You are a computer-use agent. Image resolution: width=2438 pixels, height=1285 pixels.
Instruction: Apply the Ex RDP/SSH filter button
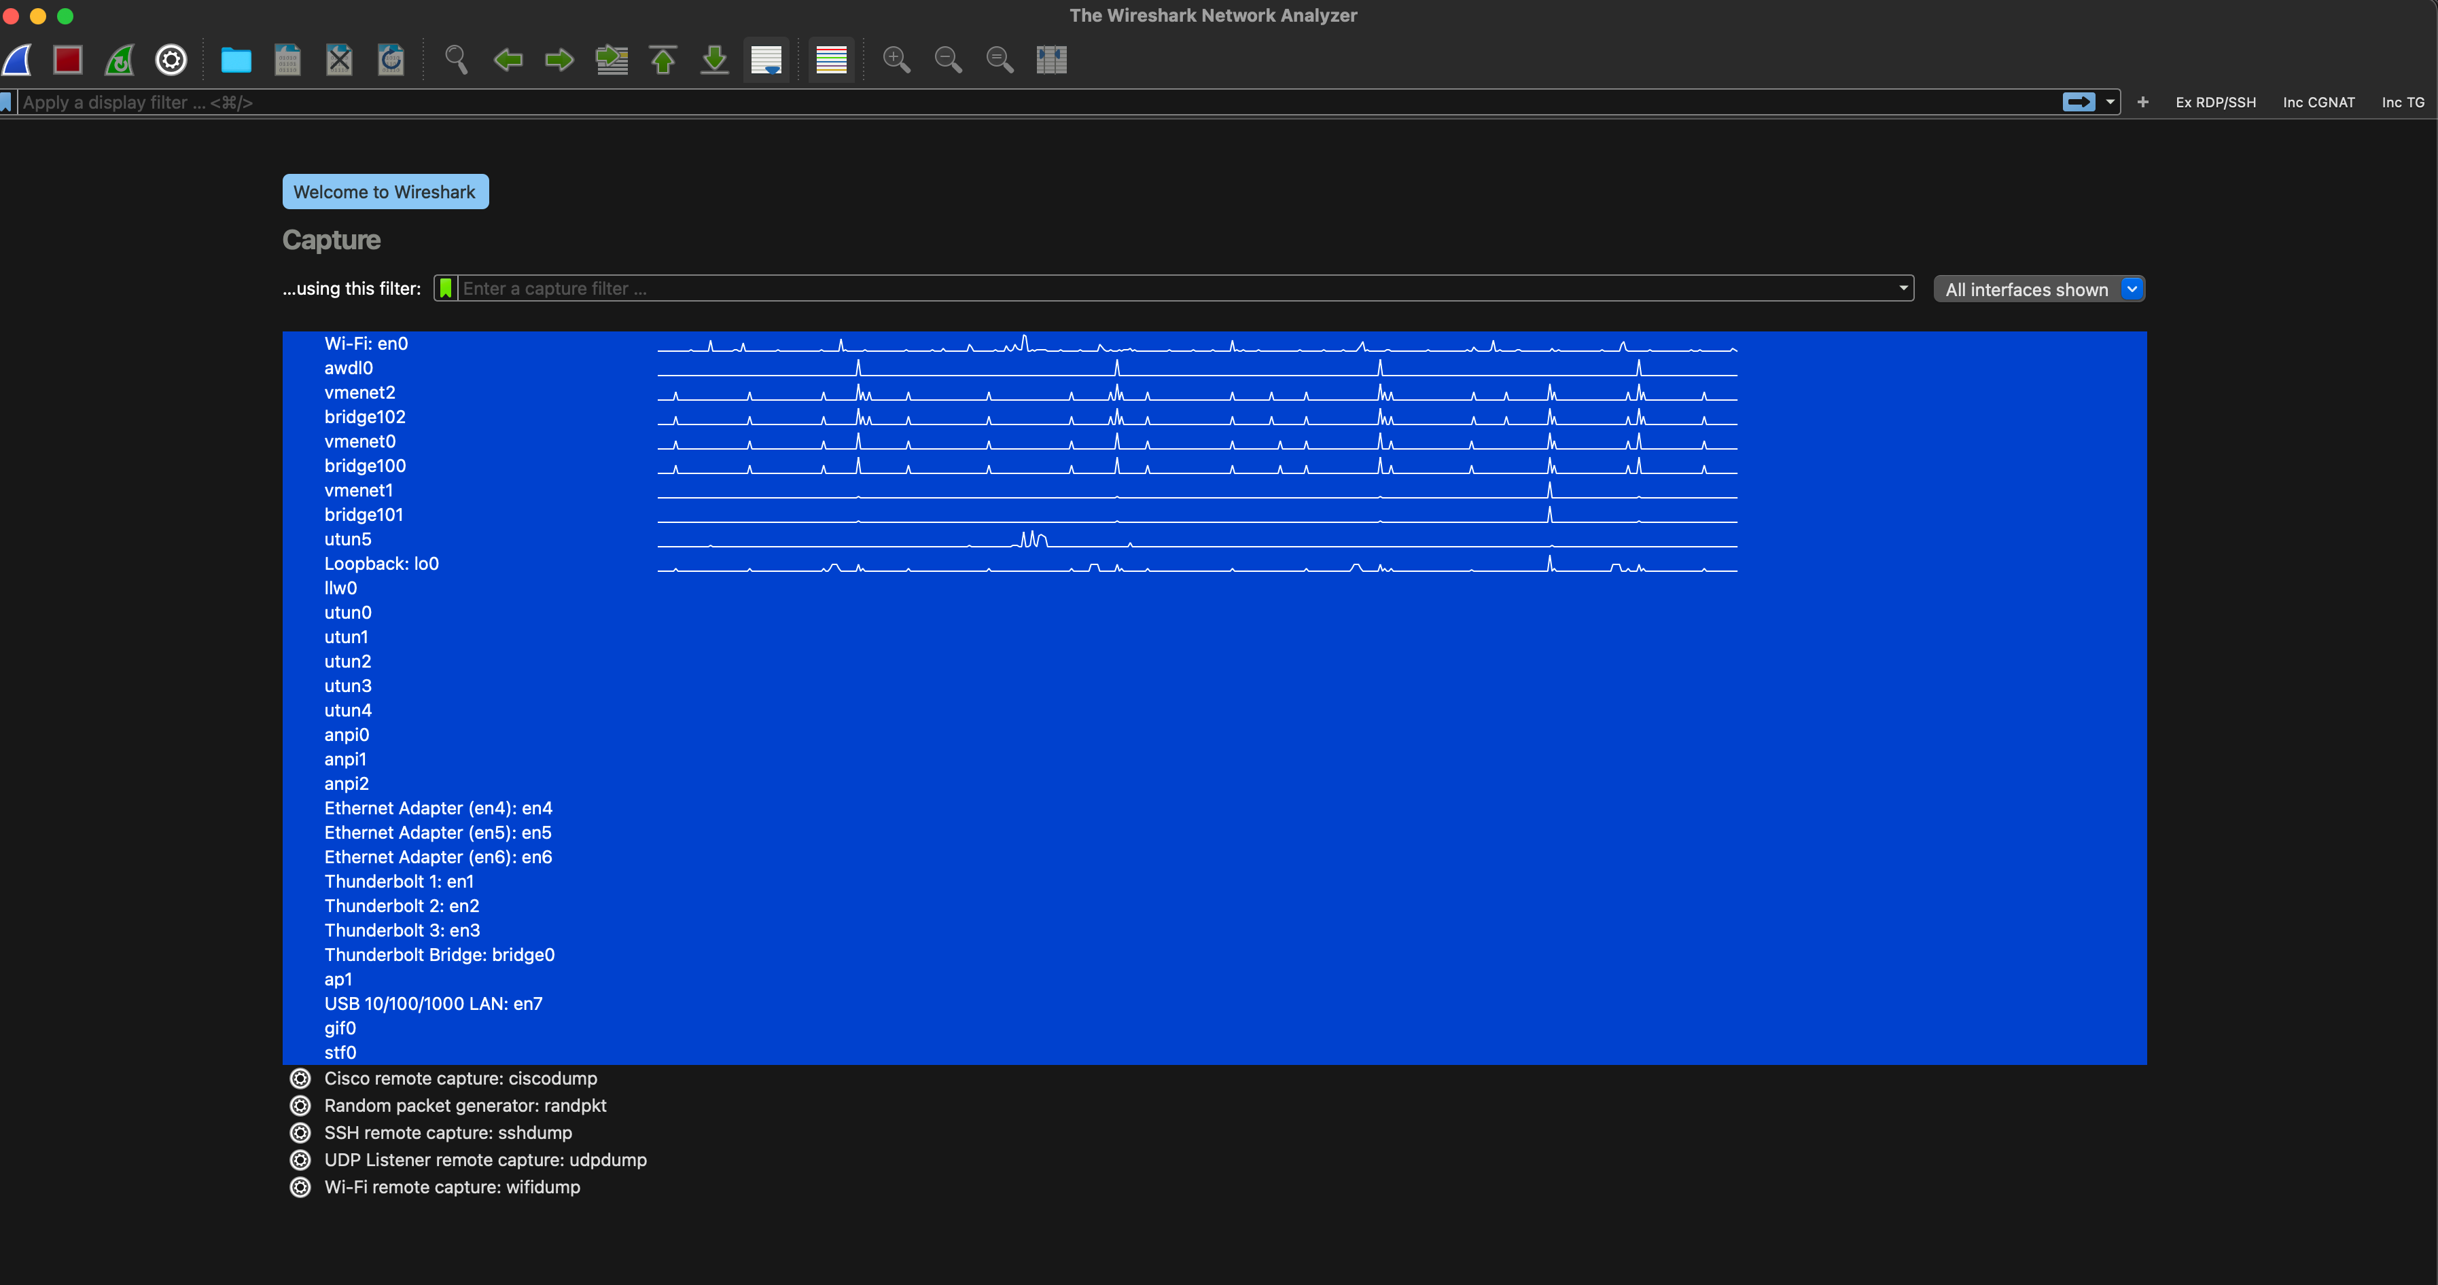[2216, 102]
